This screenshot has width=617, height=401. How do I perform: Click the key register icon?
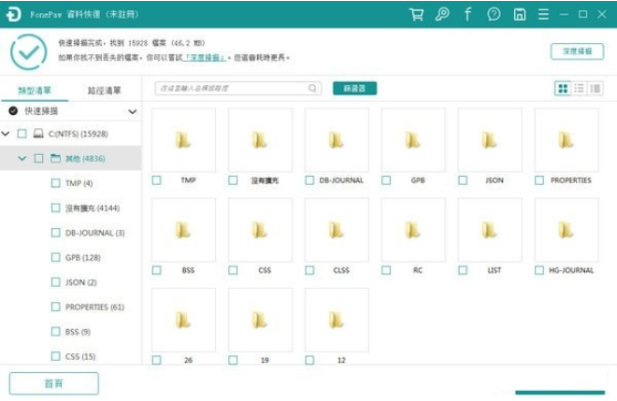click(442, 15)
